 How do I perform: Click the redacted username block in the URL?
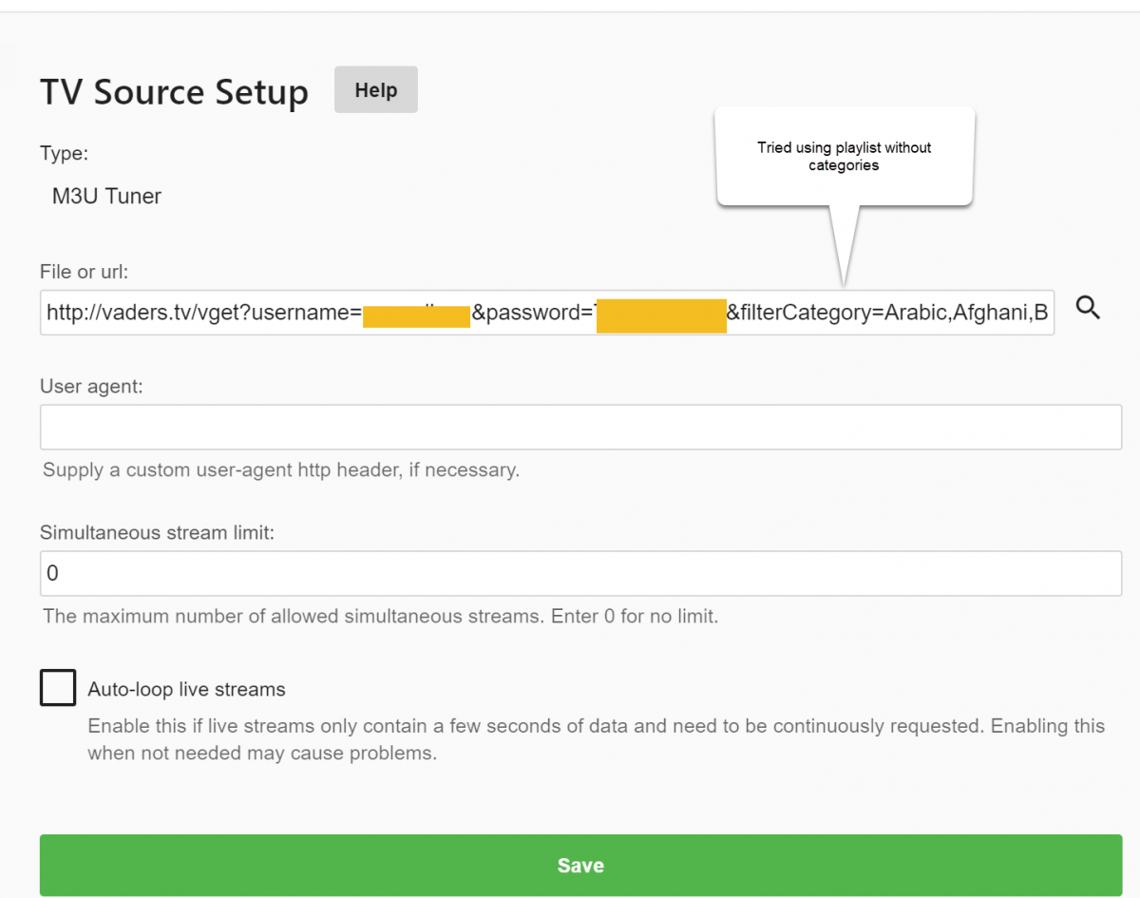click(416, 314)
